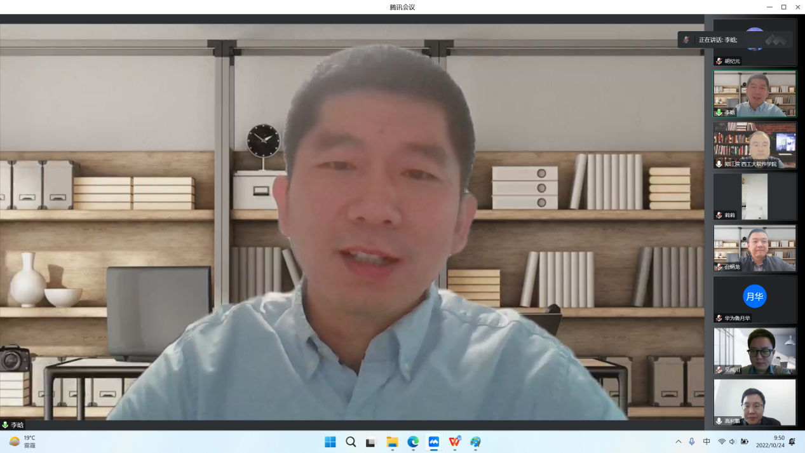Select the 华为鲁月华 participant avatar tile

[x=755, y=299]
